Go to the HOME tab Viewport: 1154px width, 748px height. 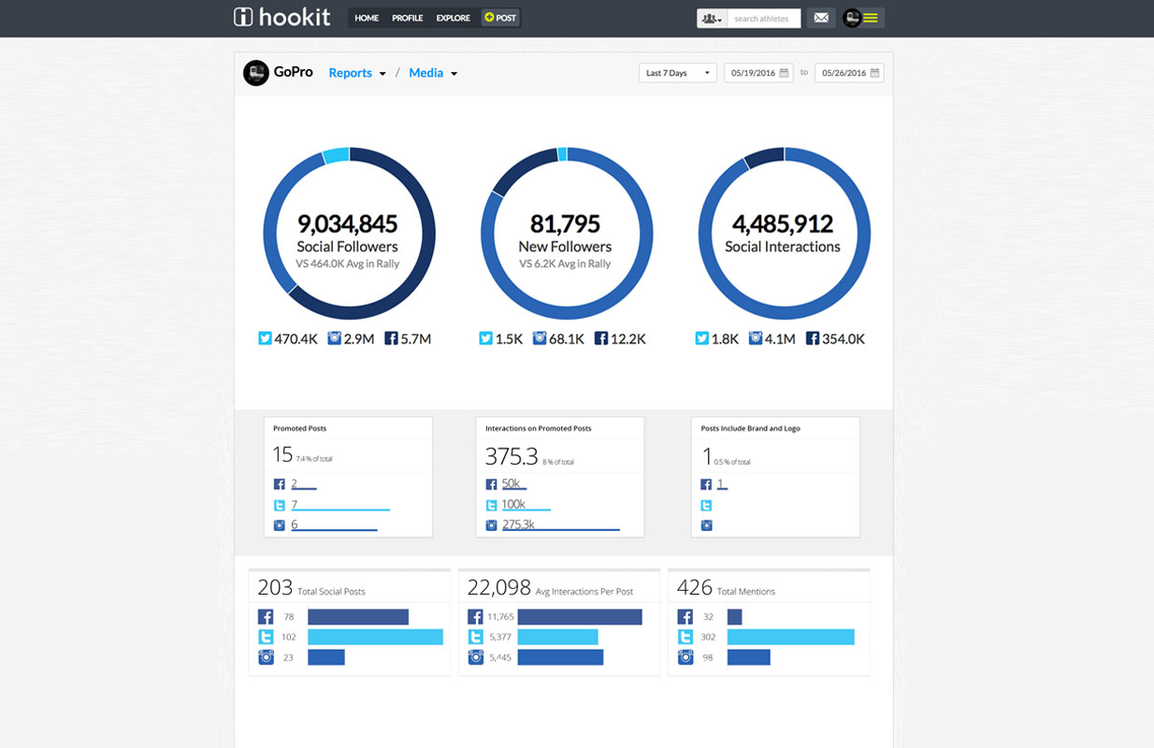pos(367,18)
